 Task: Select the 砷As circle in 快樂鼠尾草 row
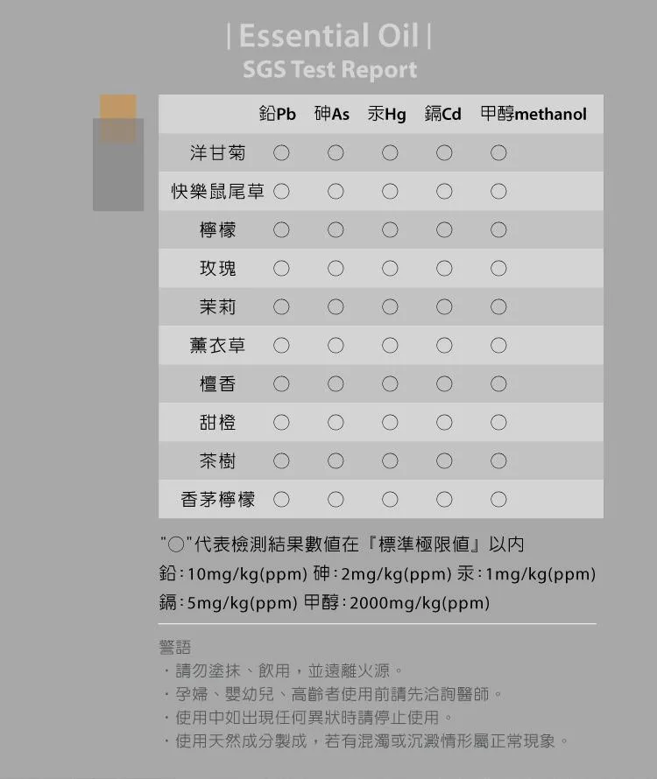click(x=336, y=192)
